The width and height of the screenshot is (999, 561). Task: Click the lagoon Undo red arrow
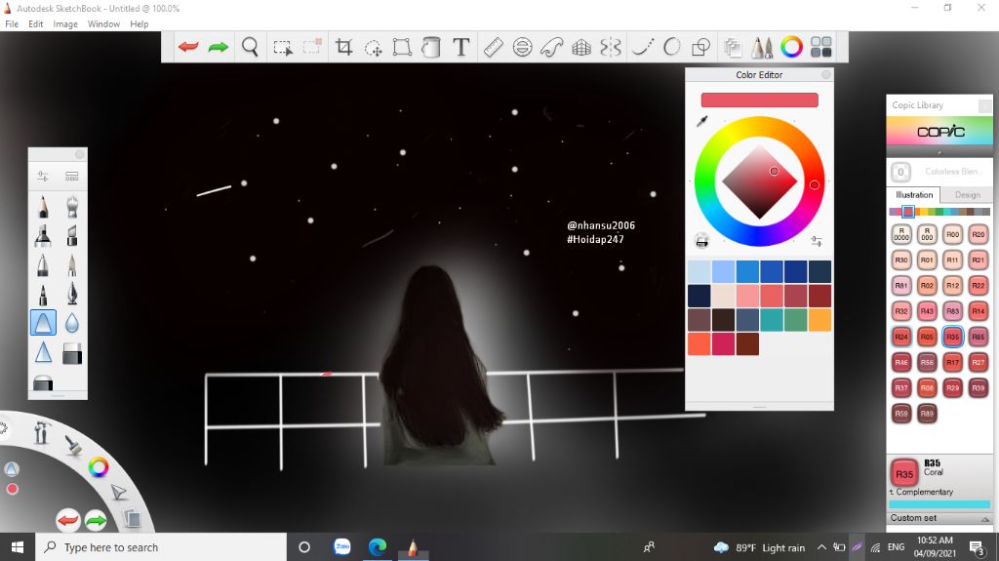point(67,520)
